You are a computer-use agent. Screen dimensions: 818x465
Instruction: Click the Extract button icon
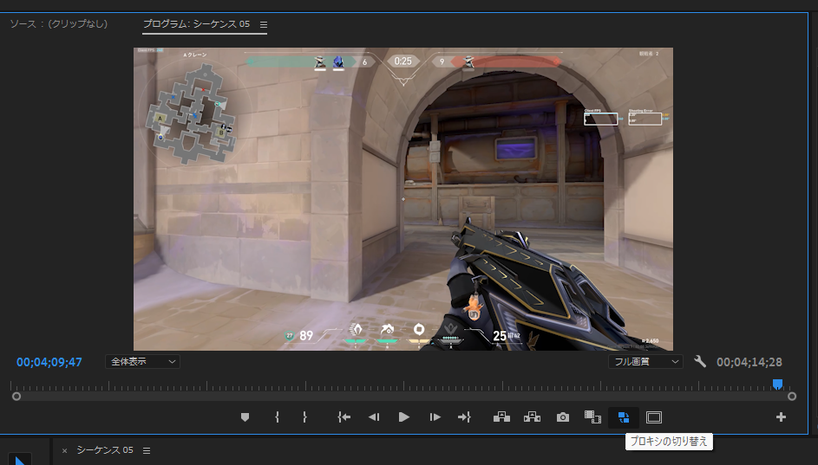point(532,417)
